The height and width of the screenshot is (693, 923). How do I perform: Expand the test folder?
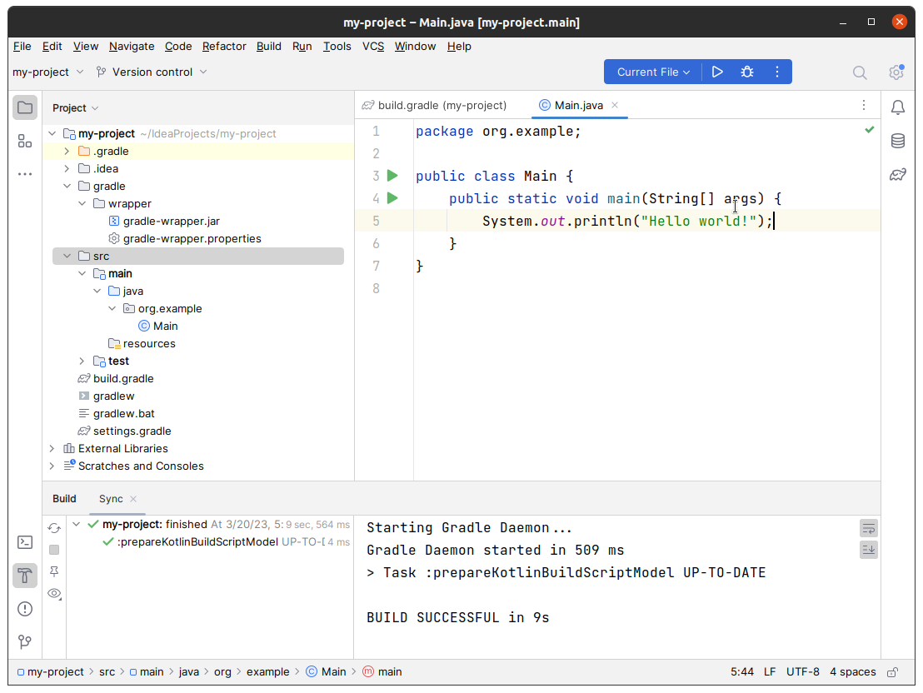pyautogui.click(x=82, y=361)
